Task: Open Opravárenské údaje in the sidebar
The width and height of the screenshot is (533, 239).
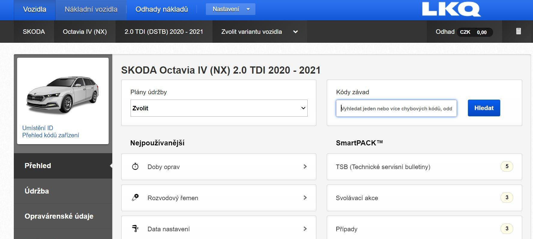Action: pos(63,216)
